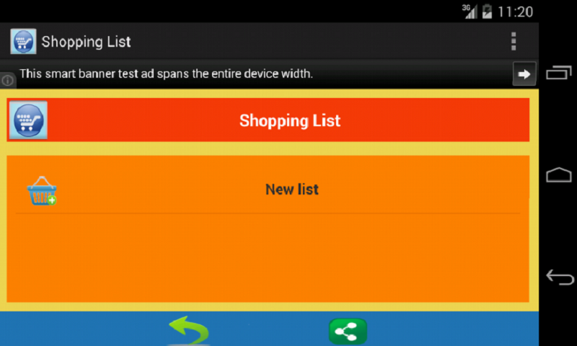Open Android recent apps button
Screen dimensions: 577x346
558,72
